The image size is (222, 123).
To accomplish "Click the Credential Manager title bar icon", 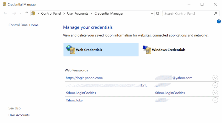I will [4, 4].
